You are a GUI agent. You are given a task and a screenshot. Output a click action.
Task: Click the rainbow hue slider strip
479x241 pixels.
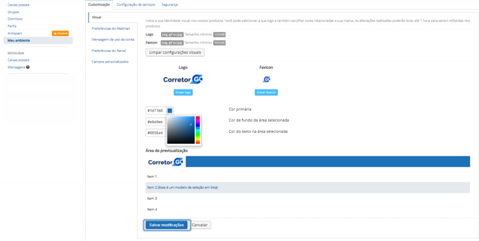coord(198,130)
